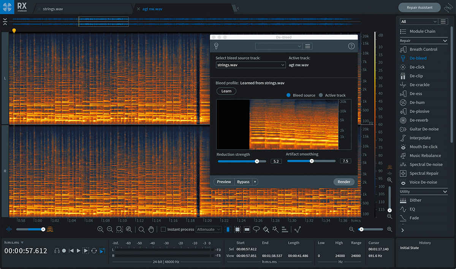Collapse the Utility module section
Screen dimensions: 456x269
pyautogui.click(x=445, y=192)
